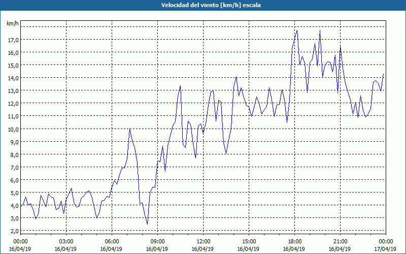Image resolution: width=406 pixels, height=254 pixels.
Task: Select the '3,0' y-axis value
Action: tap(15, 218)
